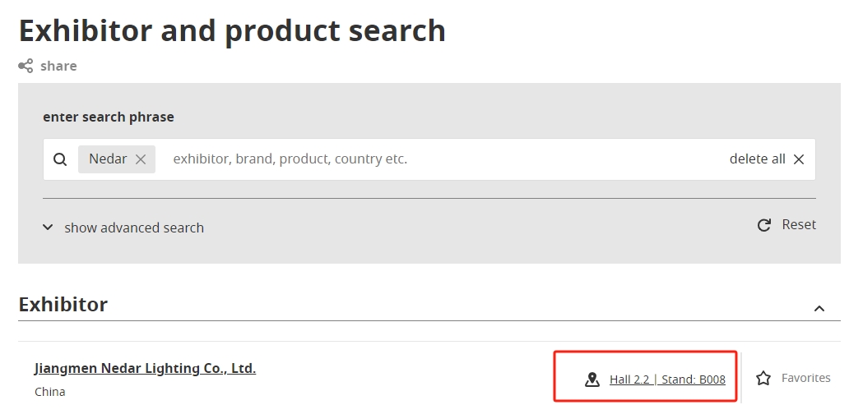
Task: Click the share icon below the heading
Action: (26, 66)
